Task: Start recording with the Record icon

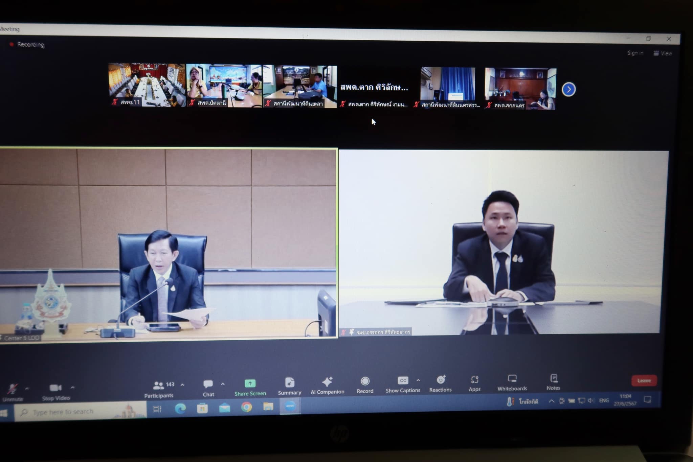Action: point(365,382)
